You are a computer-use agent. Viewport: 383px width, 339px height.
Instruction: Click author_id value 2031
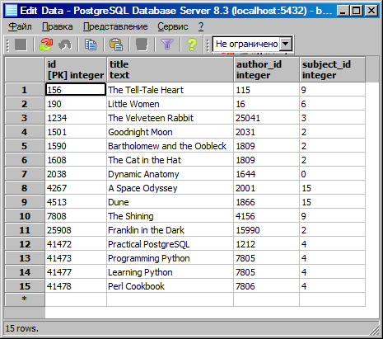[267, 132]
